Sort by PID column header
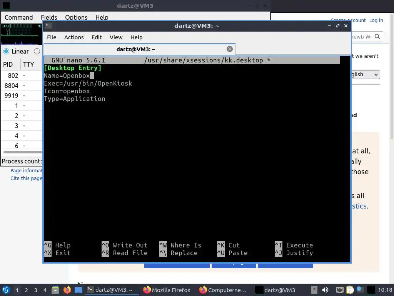This screenshot has height=296, width=394. point(10,64)
